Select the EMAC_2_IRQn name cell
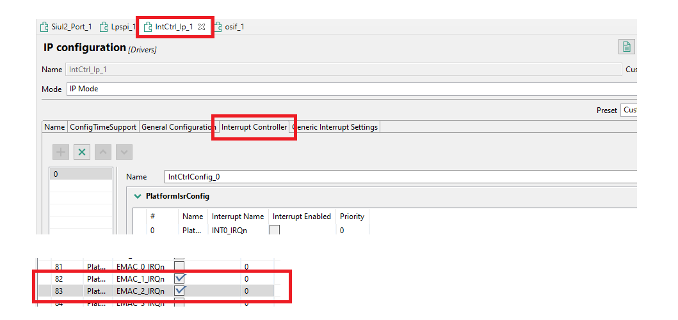This screenshot has height=320, width=678. 140,291
